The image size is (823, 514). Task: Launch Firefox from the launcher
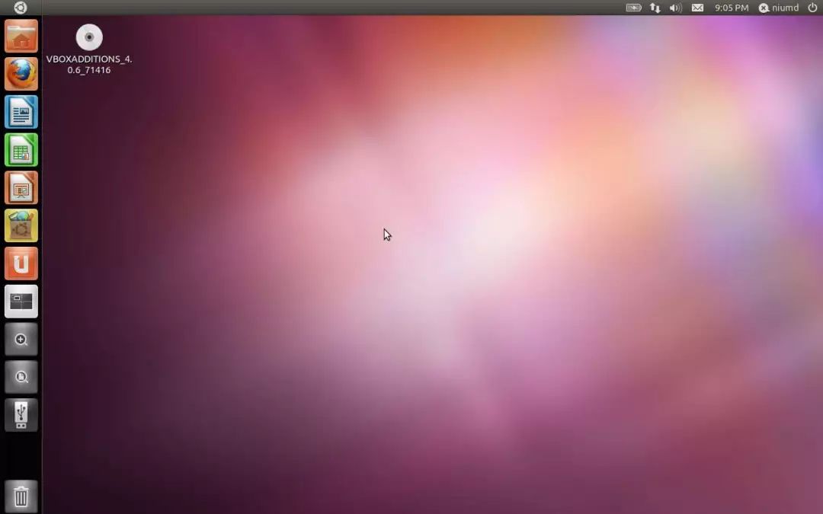(21, 74)
